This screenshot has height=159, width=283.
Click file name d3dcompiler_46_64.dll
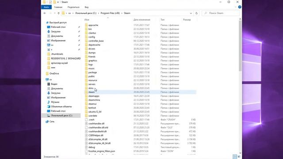pos(99,143)
